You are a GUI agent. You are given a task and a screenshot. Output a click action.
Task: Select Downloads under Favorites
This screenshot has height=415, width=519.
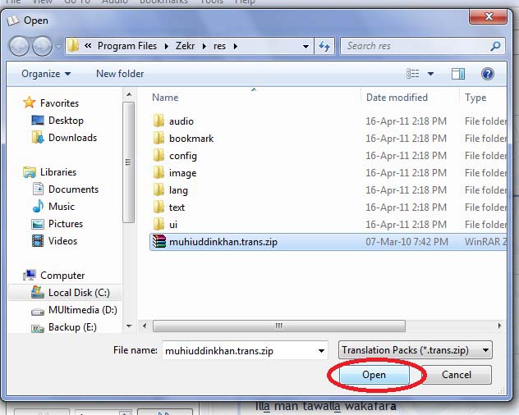(x=64, y=138)
